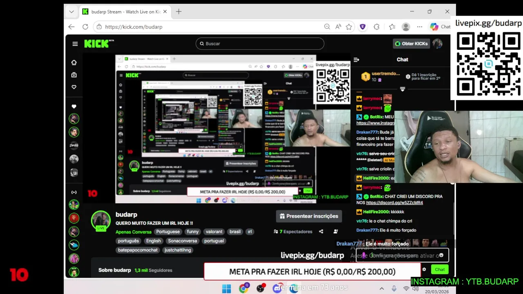Open the browser profile icon
The height and width of the screenshot is (294, 523).
point(406,27)
